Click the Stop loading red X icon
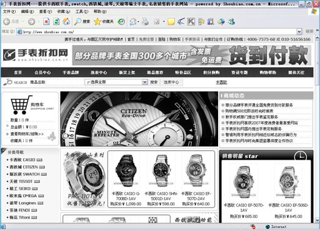The image size is (320, 231). [x=46, y=21]
